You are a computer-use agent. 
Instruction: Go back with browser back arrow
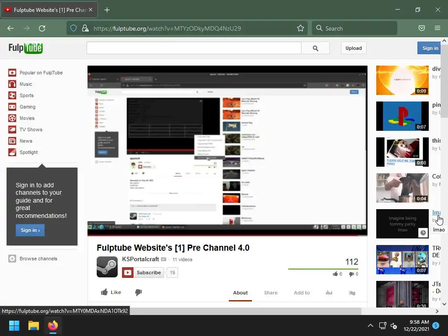pyautogui.click(x=10, y=28)
